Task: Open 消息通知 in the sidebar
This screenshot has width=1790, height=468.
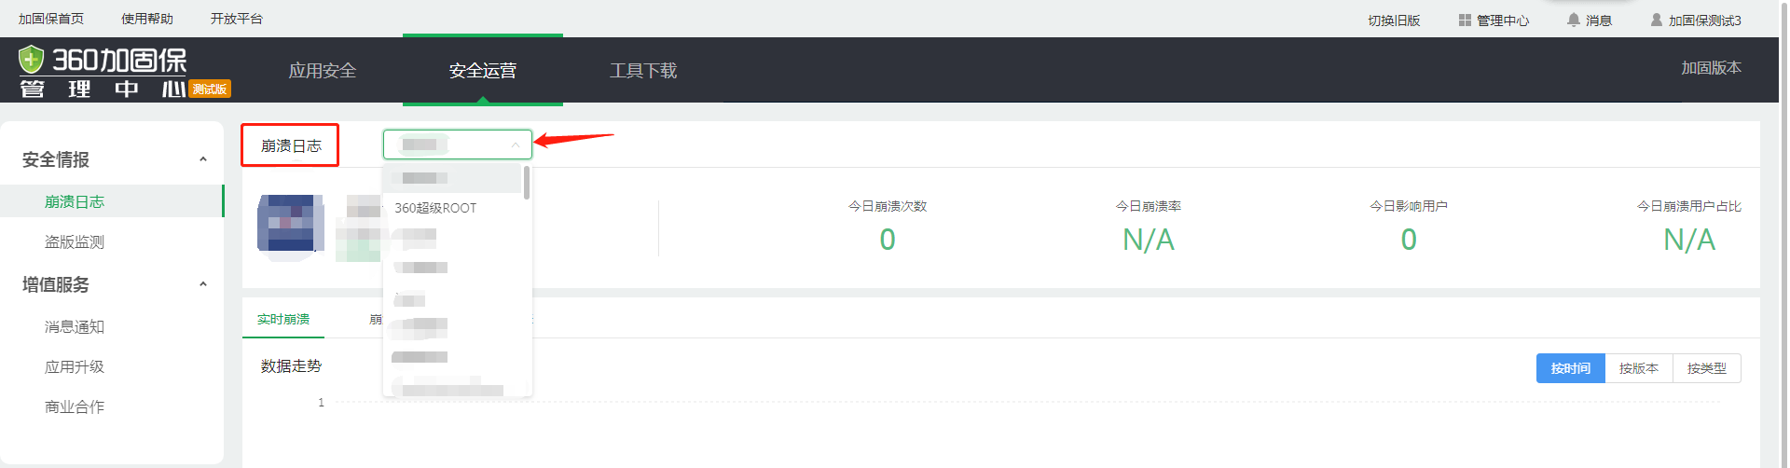Action: [x=75, y=326]
